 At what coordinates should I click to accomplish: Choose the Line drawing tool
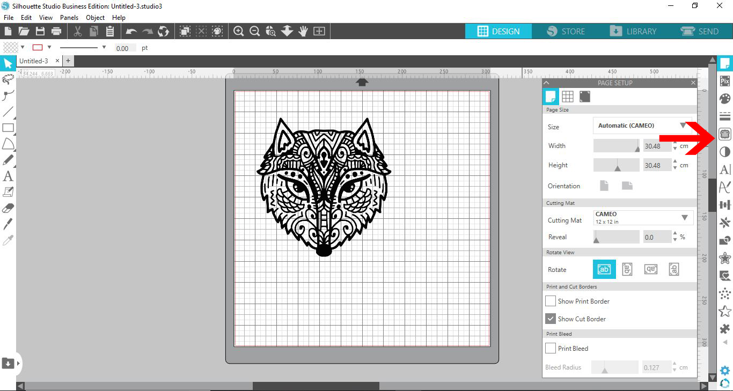tap(8, 112)
